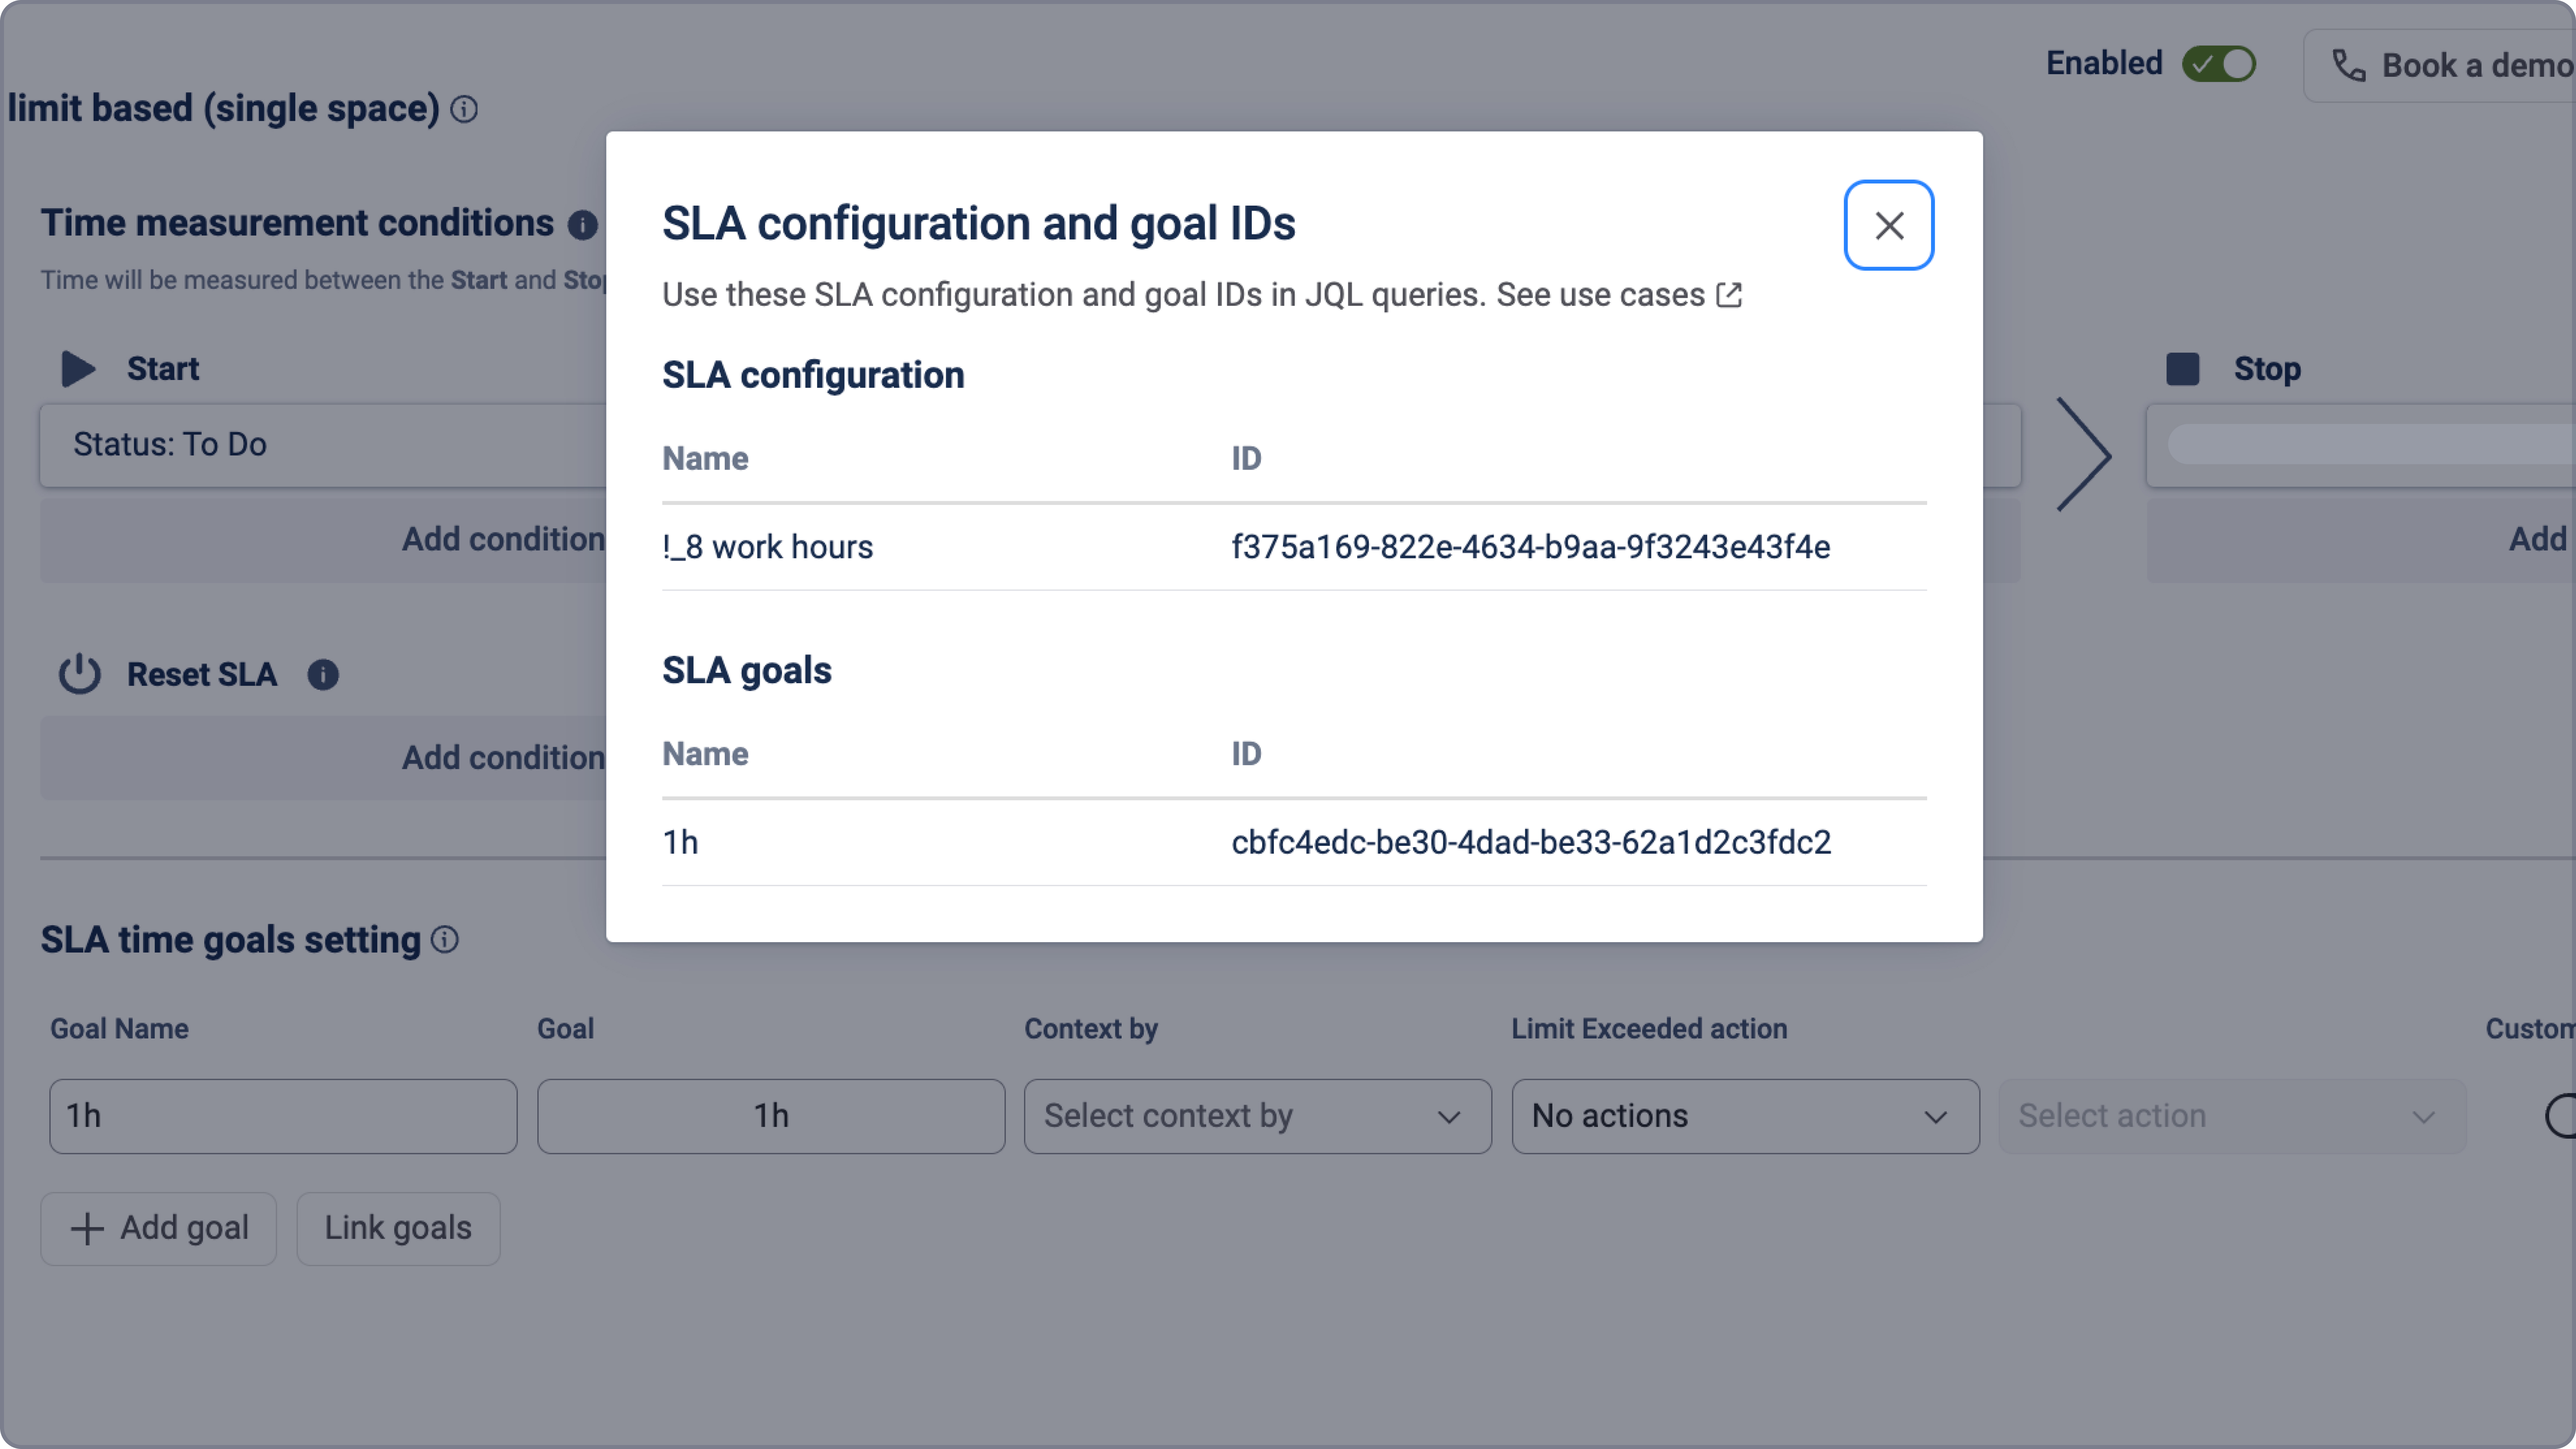The width and height of the screenshot is (2576, 1449).
Task: Click the Add goal button
Action: (159, 1228)
